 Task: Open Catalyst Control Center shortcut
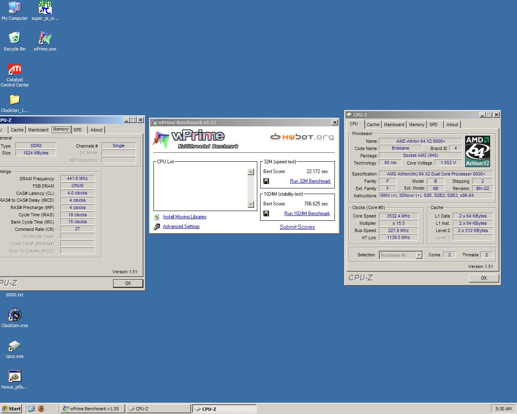15,76
